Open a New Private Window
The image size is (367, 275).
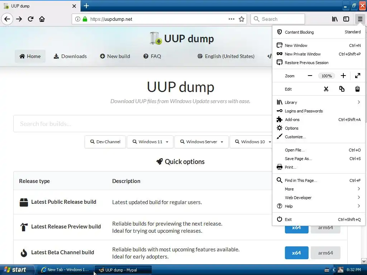coord(319,54)
